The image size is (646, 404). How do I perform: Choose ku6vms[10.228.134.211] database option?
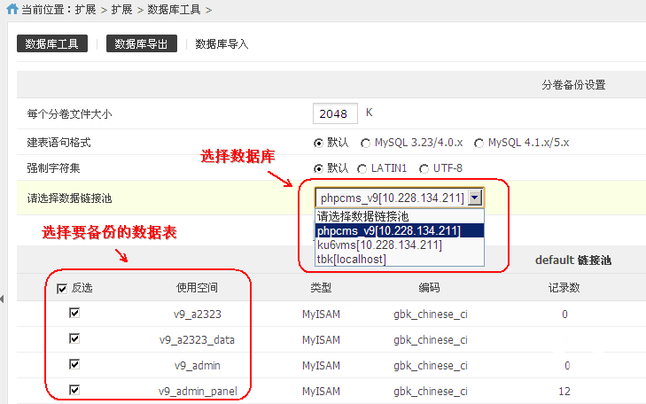tap(380, 245)
